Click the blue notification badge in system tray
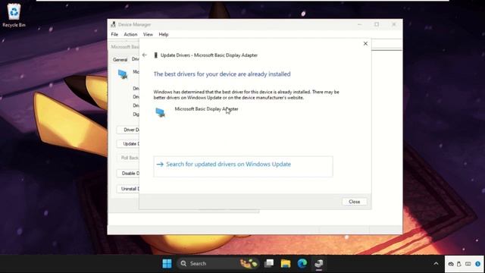The image size is (485, 273). click(x=478, y=264)
